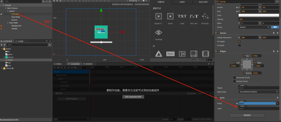
Task: Select the Sprite node icon
Action: [170, 16]
